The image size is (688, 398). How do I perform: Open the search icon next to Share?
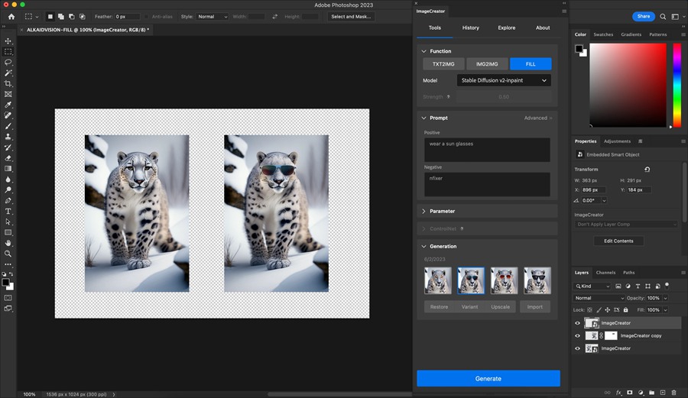click(663, 17)
